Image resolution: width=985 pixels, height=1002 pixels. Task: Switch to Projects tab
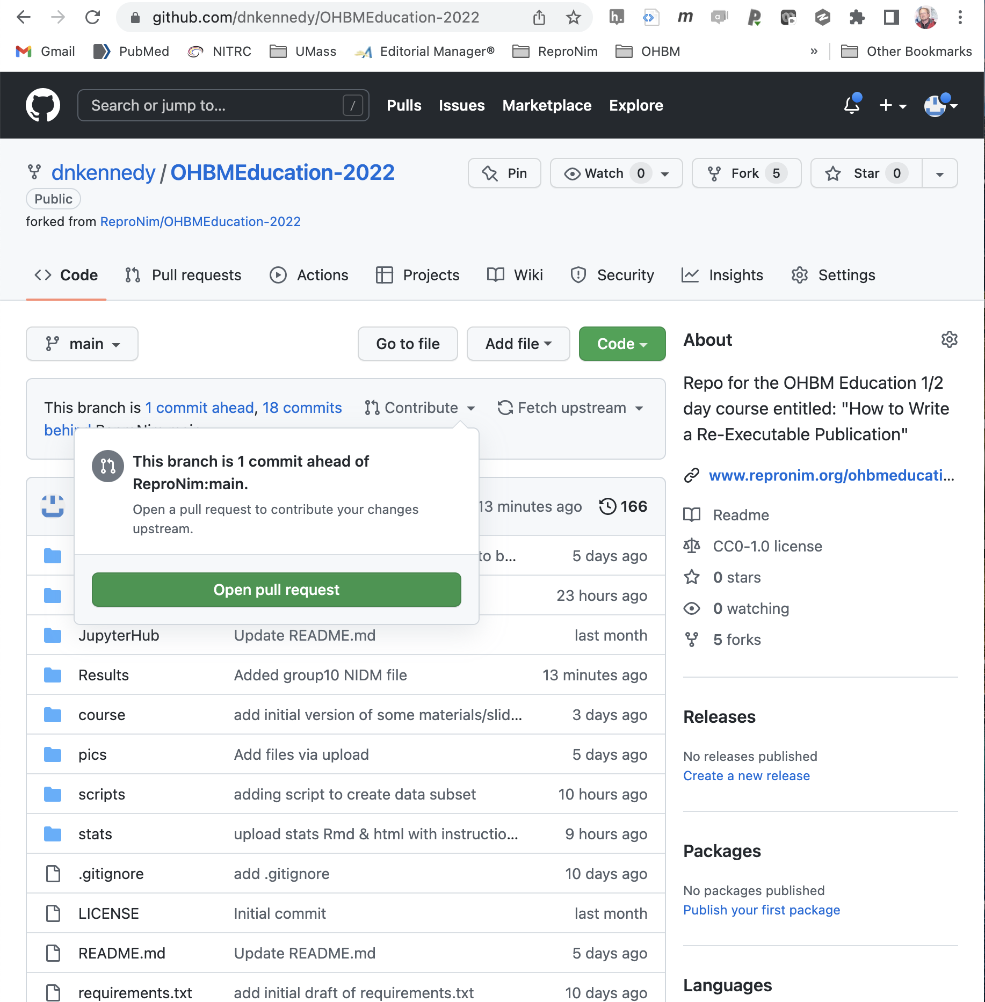[418, 275]
